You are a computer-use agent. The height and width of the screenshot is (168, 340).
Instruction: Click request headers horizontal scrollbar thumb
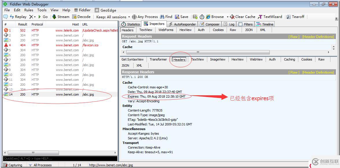198,52
